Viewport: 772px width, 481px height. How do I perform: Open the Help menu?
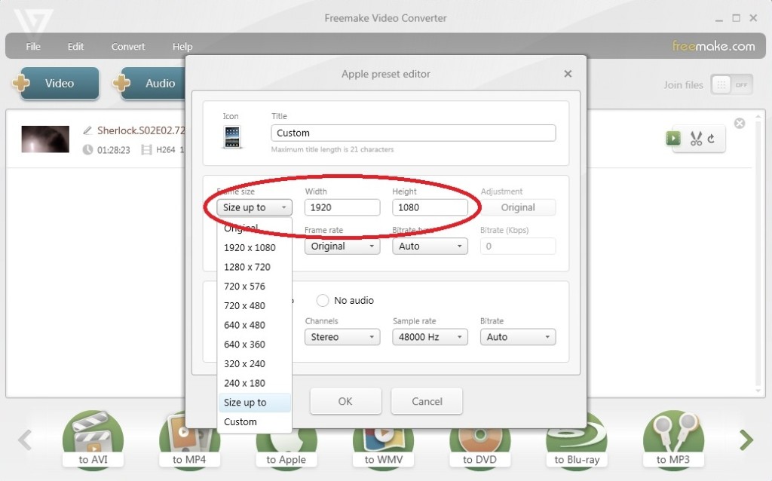(x=182, y=46)
